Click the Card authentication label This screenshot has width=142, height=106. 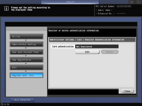coord(63,46)
